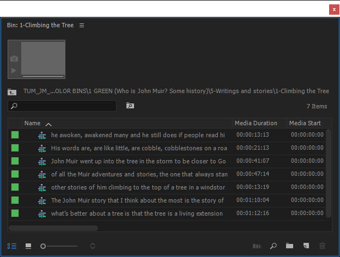Click clip icon for 'His words are, are like'
The image size is (340, 257).
42,149
